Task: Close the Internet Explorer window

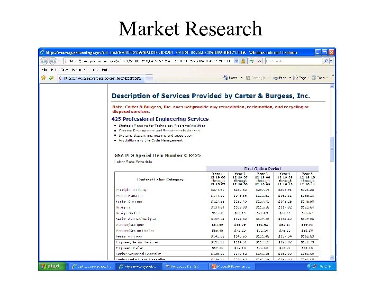Action: (x=331, y=52)
